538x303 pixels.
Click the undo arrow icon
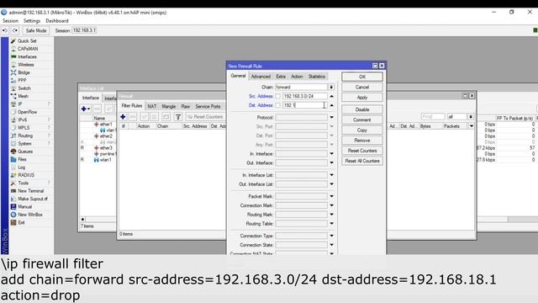[5, 30]
